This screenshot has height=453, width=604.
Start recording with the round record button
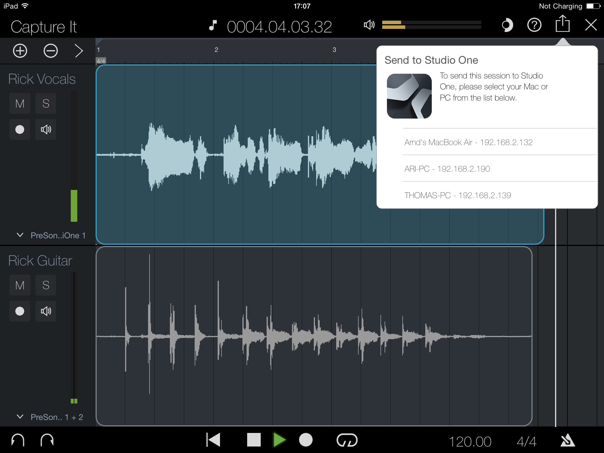(306, 440)
